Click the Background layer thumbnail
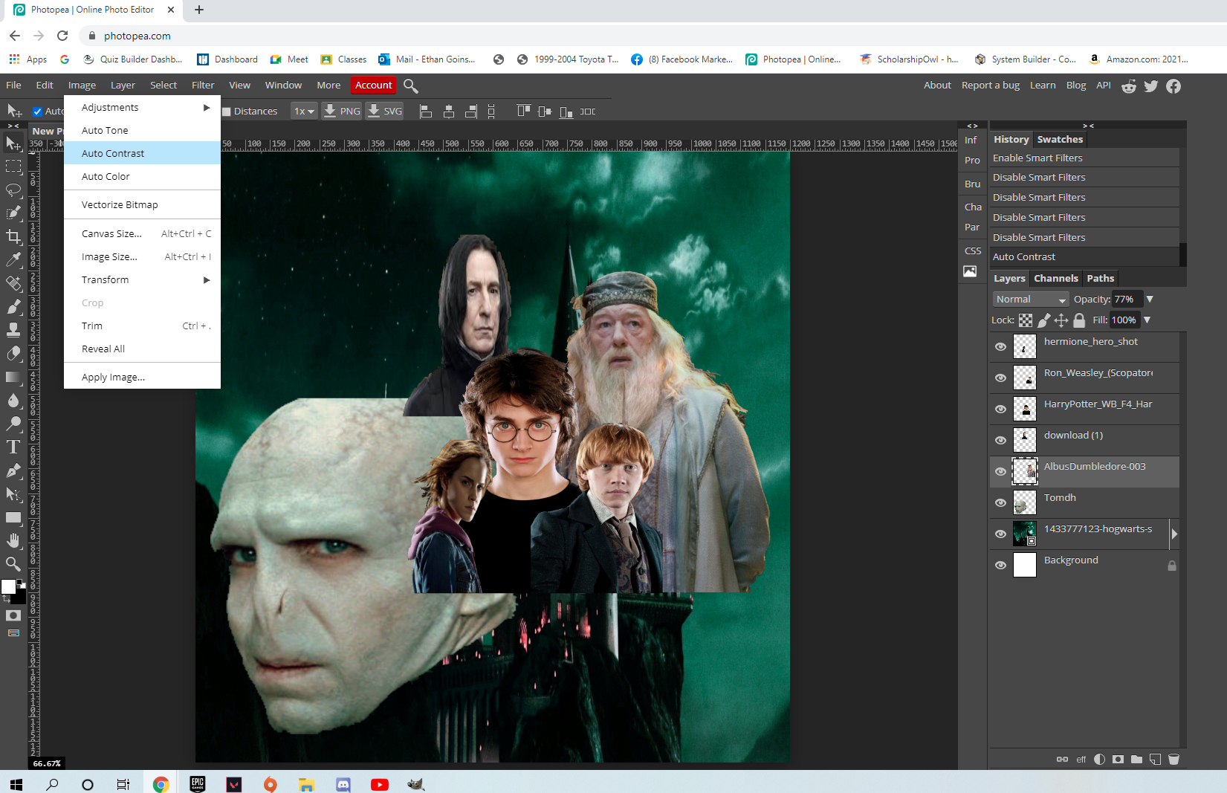1227x793 pixels. (x=1025, y=565)
